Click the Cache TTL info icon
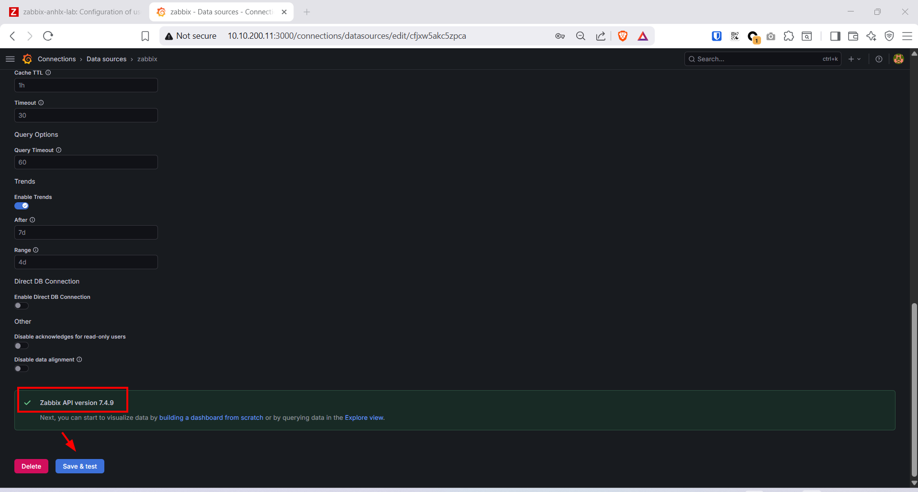 pyautogui.click(x=48, y=73)
